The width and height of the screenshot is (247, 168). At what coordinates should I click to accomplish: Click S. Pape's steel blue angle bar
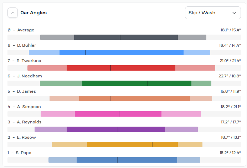tap(124, 160)
